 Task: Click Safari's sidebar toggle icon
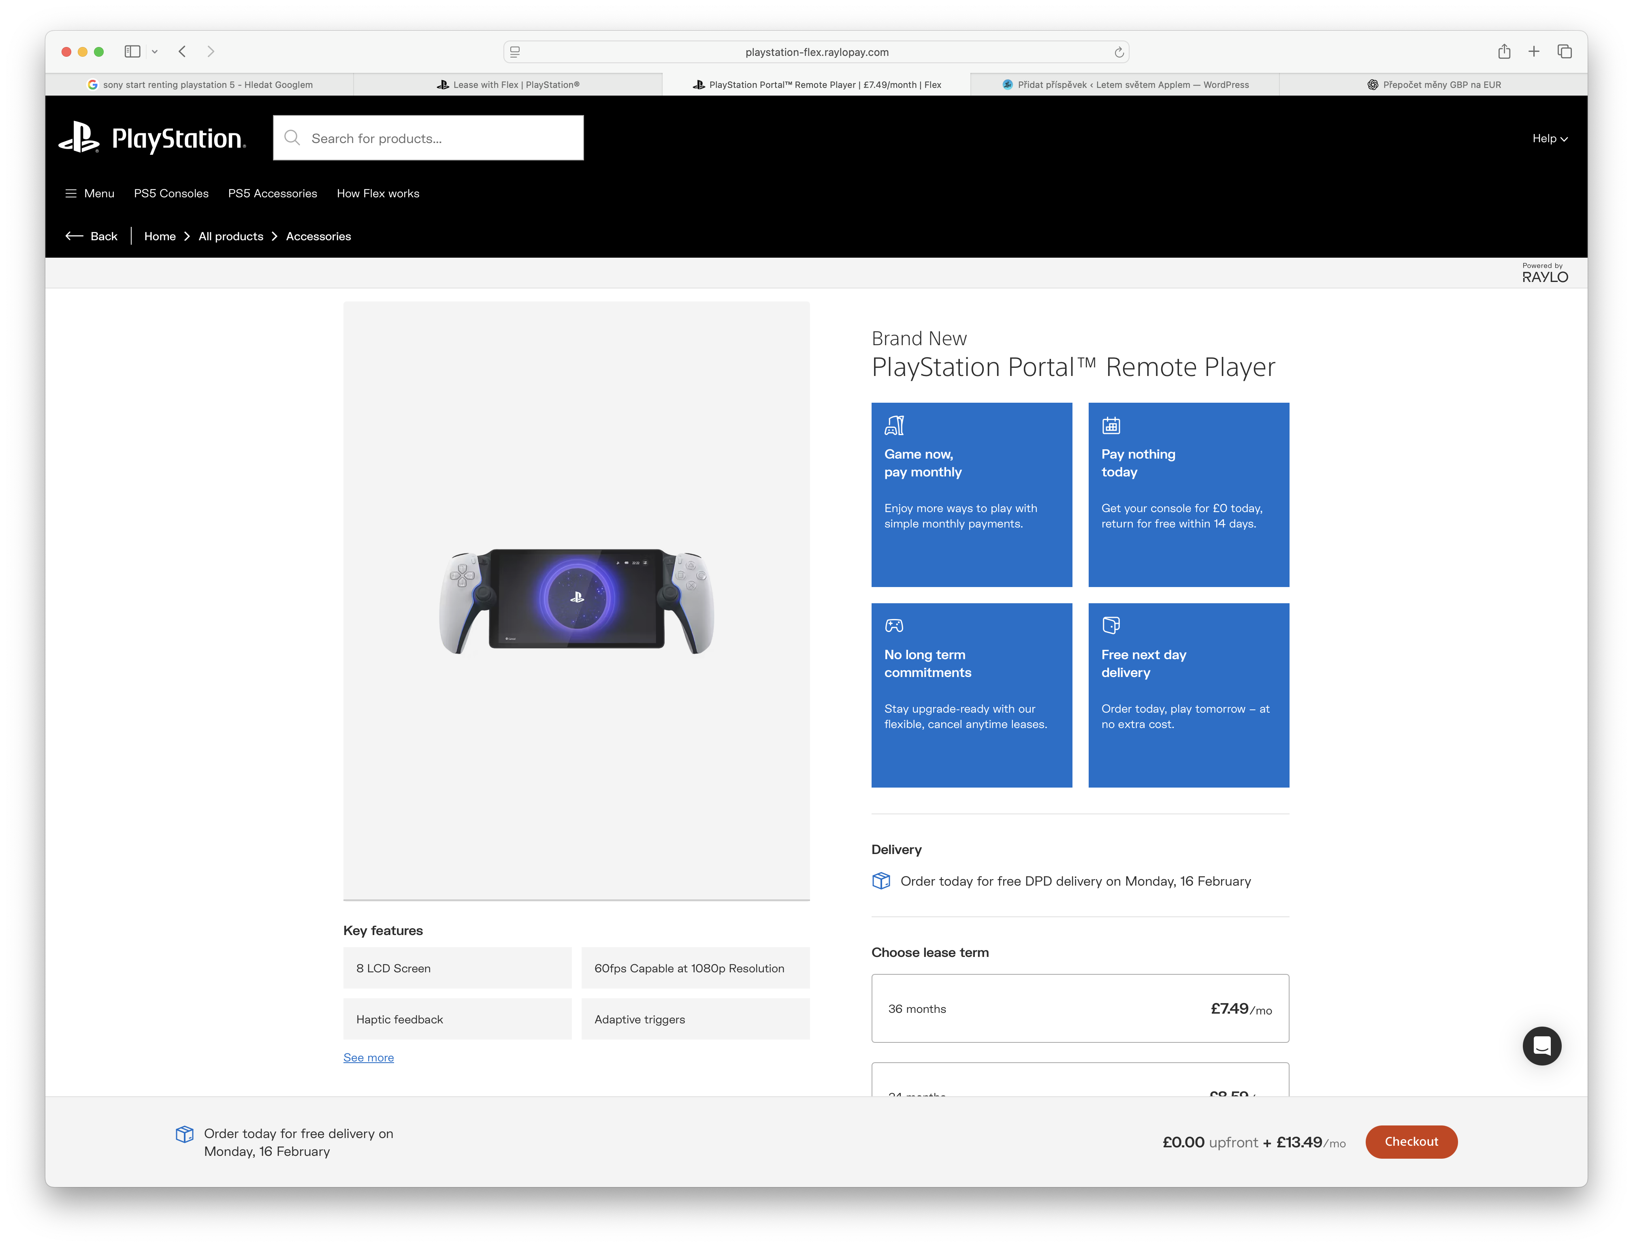coord(133,52)
